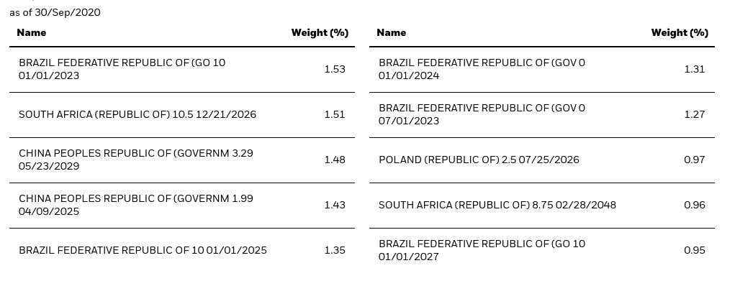Click Brazil GOV 0 01/01/2024 holding

[x=542, y=69]
